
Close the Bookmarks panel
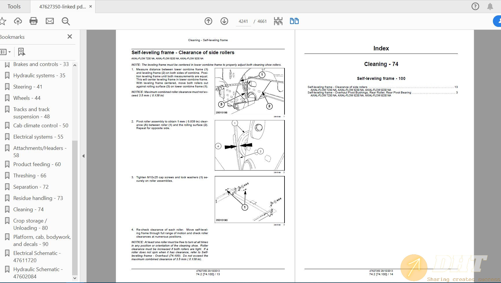70,36
